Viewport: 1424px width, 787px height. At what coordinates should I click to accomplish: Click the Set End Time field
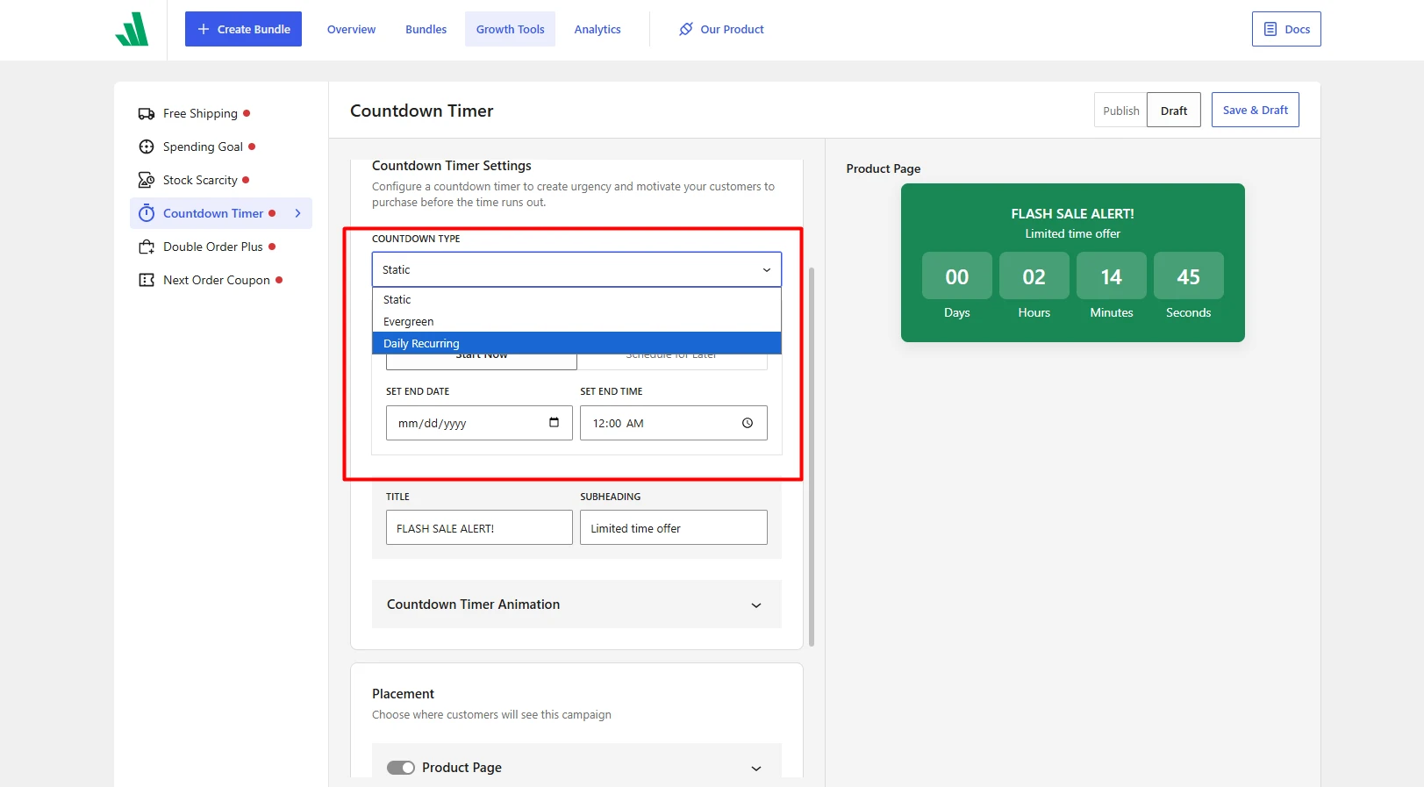[674, 423]
